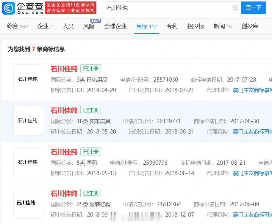272x224 pixels.
Task: Open the 综合 130 tab
Action: tap(17, 26)
